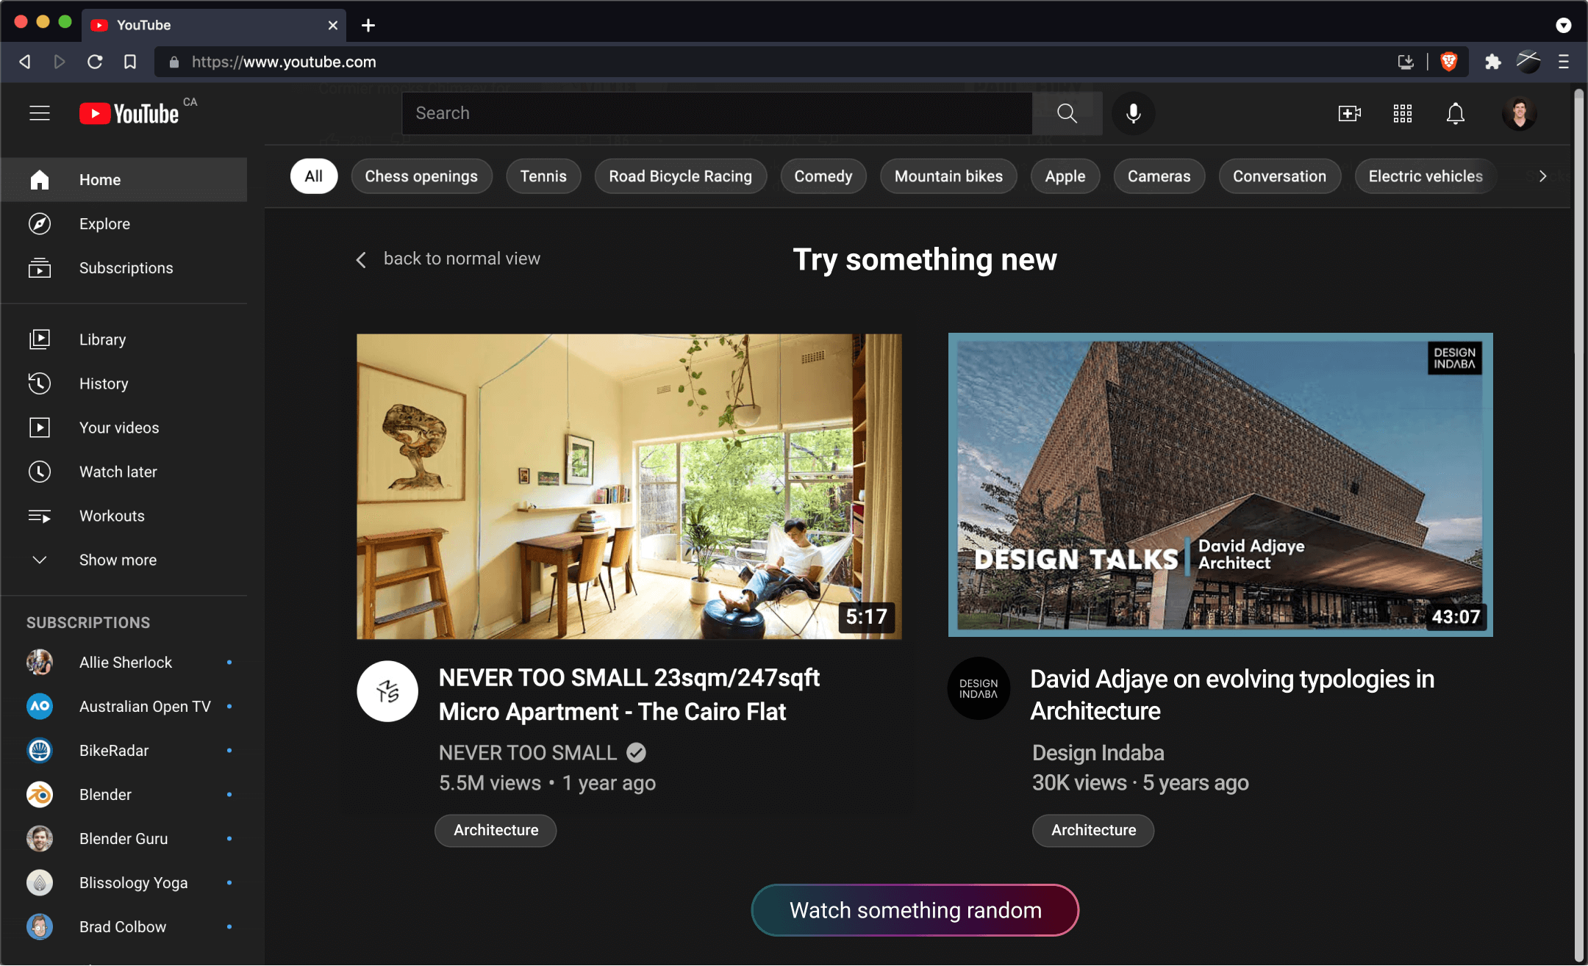
Task: Expand Show more in sidebar
Action: pos(118,560)
